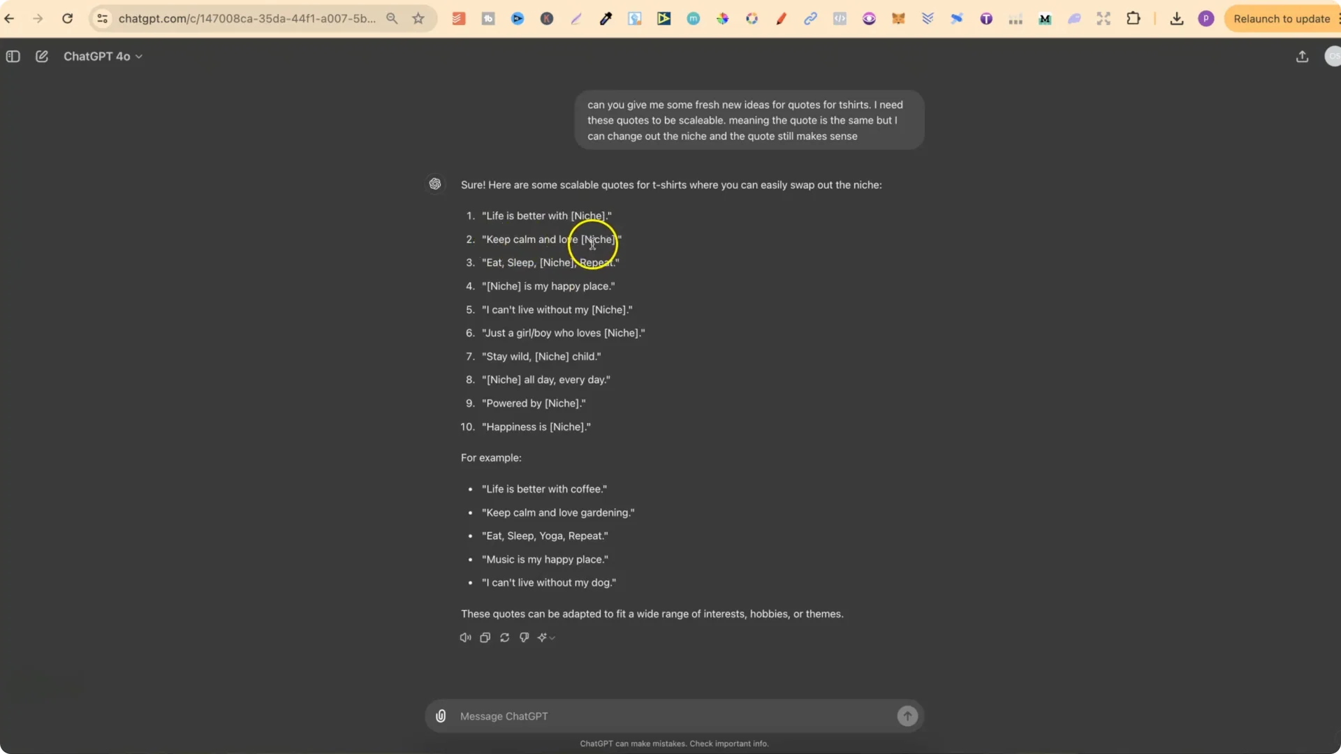Give thumbs down on the response
Screen dimensions: 1341x754
point(524,637)
